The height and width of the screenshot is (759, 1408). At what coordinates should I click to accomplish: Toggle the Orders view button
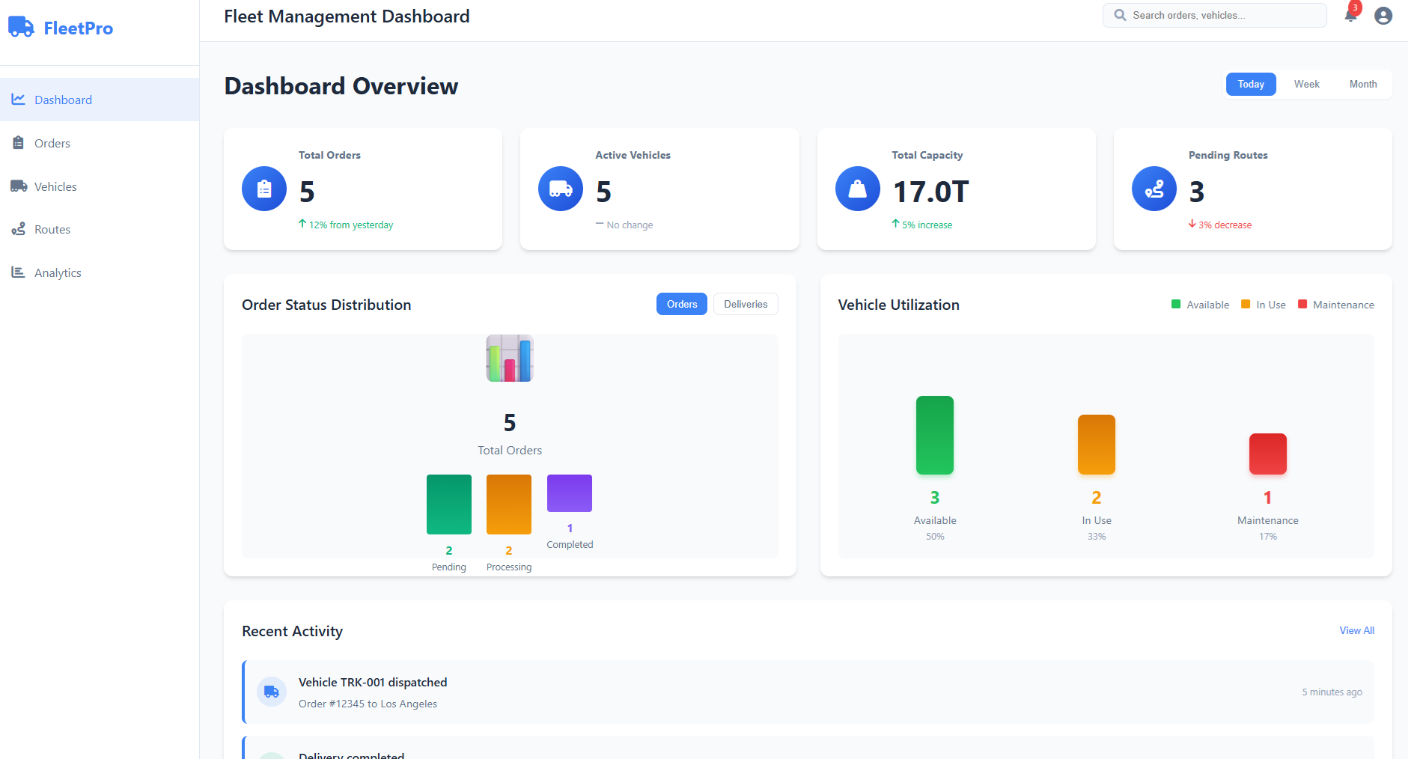[x=681, y=304]
